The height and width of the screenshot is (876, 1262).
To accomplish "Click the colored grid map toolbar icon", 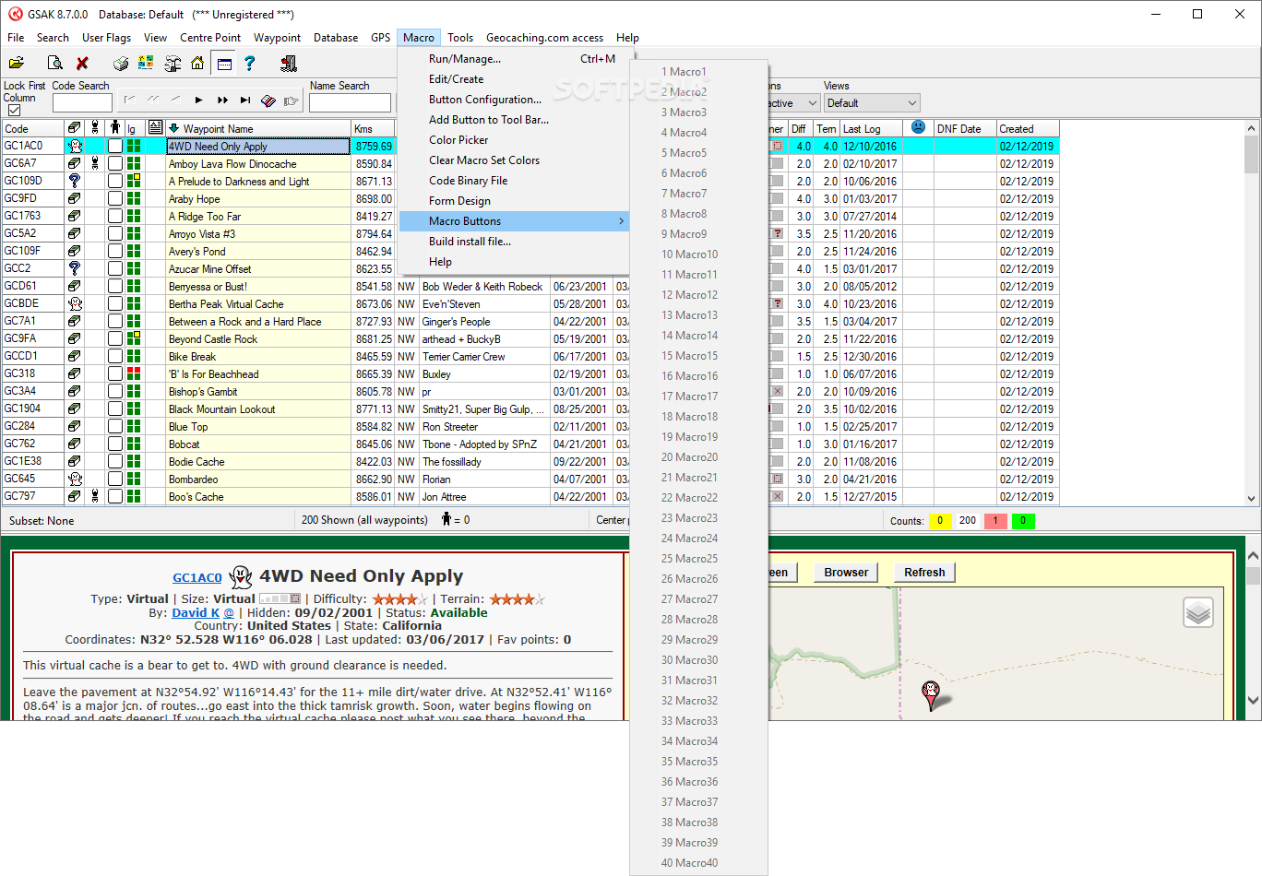I will click(146, 63).
